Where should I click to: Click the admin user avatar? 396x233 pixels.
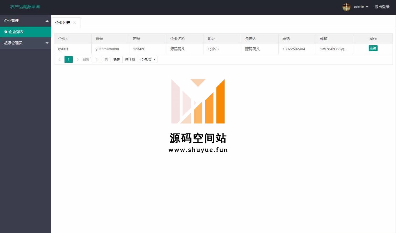pos(346,7)
